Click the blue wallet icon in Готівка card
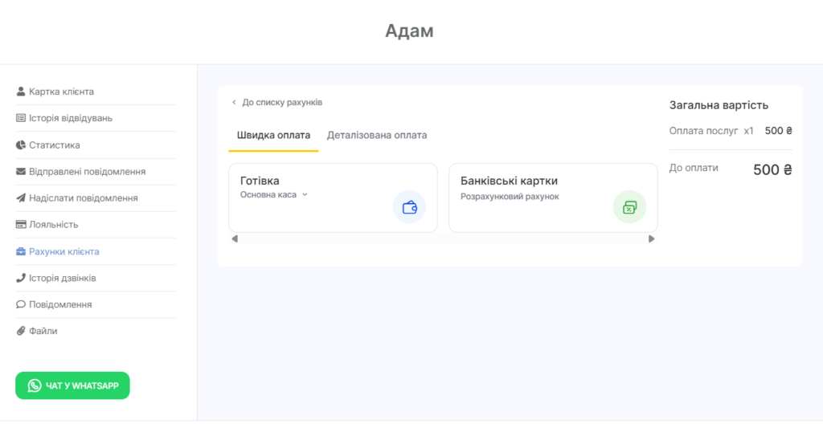The height and width of the screenshot is (440, 823). (x=409, y=207)
